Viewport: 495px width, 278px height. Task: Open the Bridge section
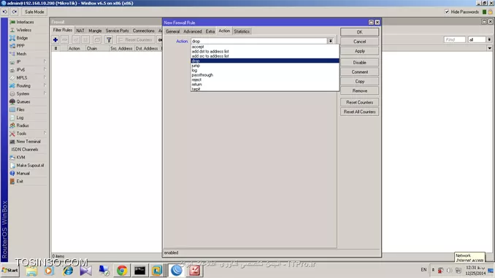(x=22, y=38)
